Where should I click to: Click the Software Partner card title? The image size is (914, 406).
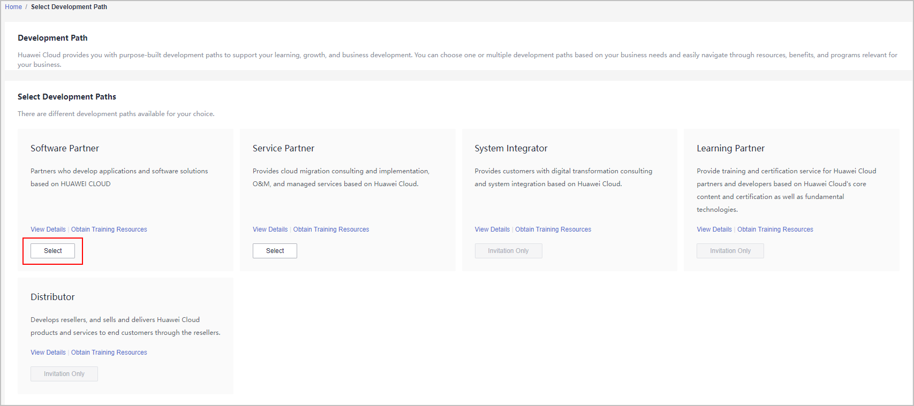tap(65, 148)
